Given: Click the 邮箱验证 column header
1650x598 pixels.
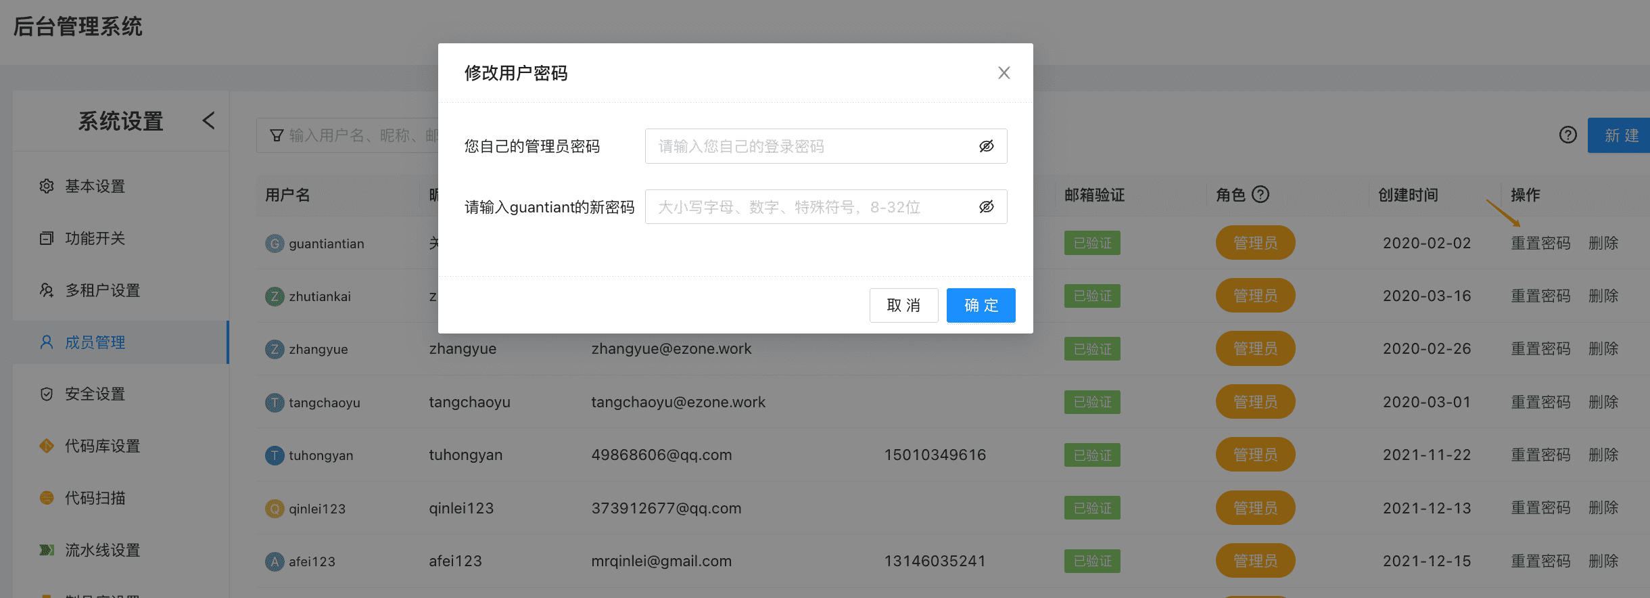Looking at the screenshot, I should tap(1094, 195).
